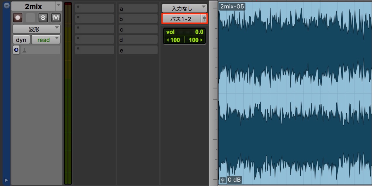Open the automation mode selector showing read
This screenshot has width=372, height=186.
point(46,40)
